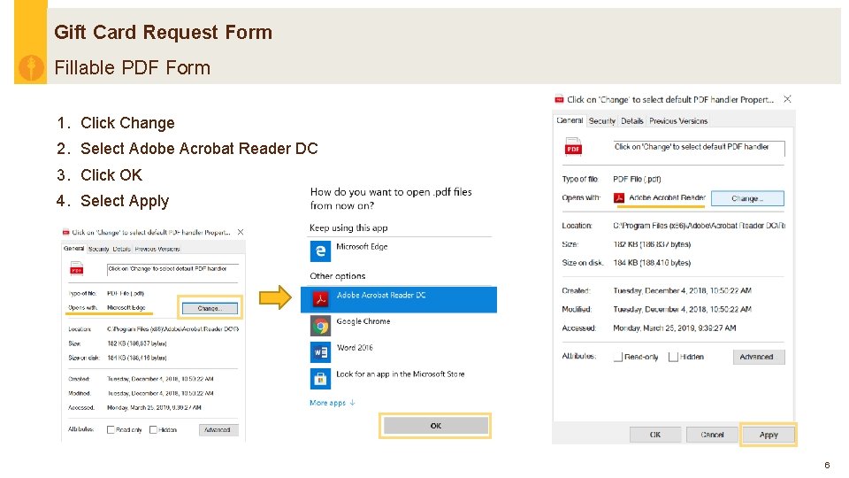Click the orange emblem logo in slide header

point(31,67)
